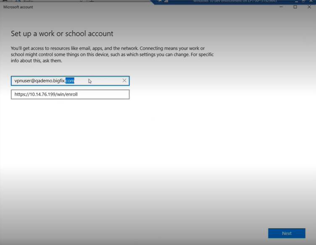Clear the email field with X
The image size is (316, 245).
coord(124,81)
